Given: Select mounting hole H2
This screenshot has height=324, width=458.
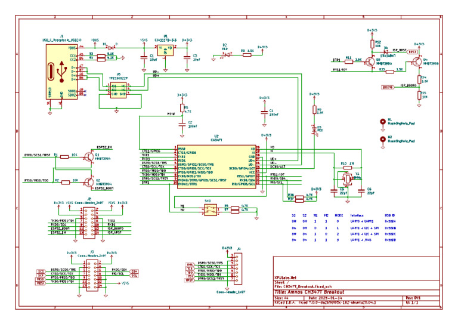Looking at the screenshot, I should coord(383,140).
